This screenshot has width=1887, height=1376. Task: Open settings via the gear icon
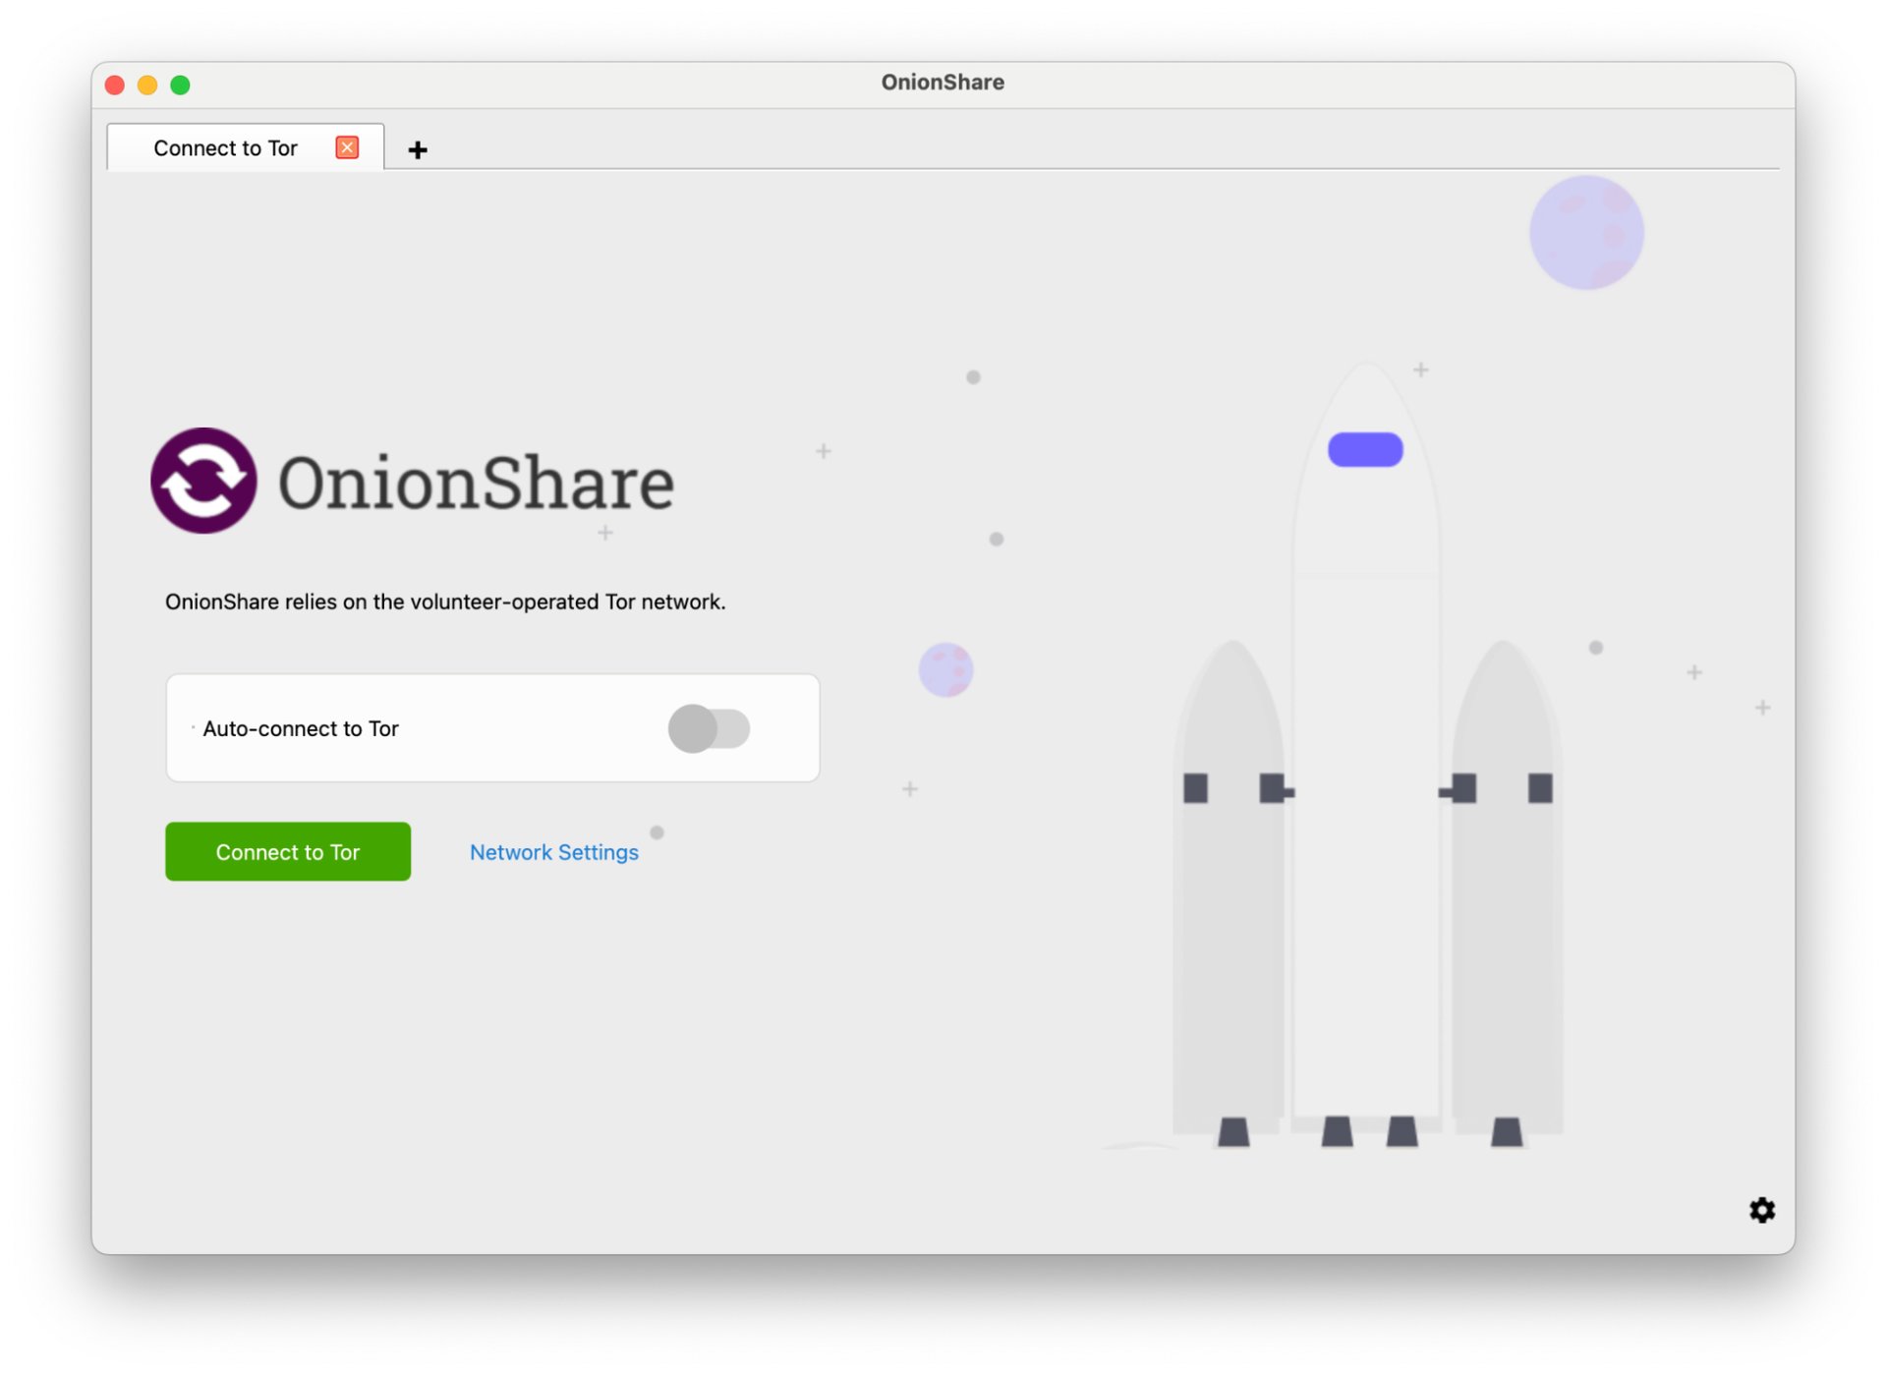coord(1761,1210)
